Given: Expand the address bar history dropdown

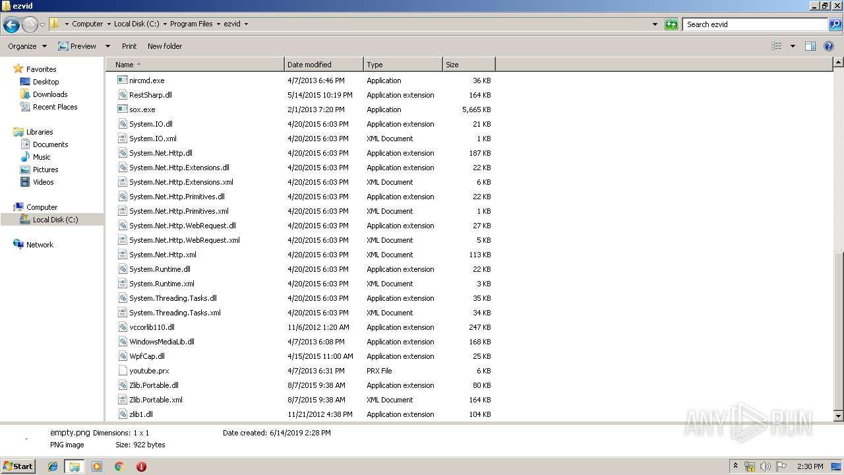Looking at the screenshot, I should click(x=655, y=24).
